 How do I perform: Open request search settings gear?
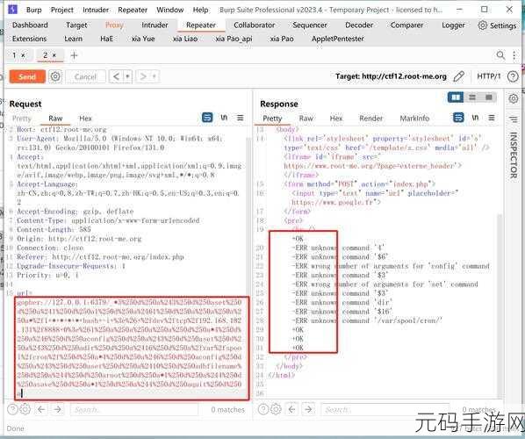point(25,409)
